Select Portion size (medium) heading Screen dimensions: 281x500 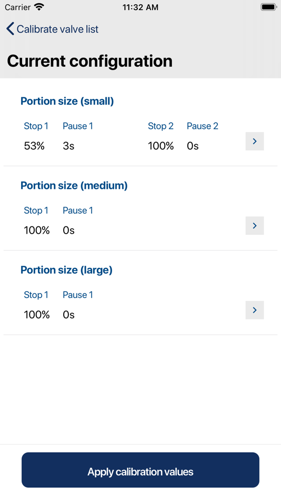point(74,185)
